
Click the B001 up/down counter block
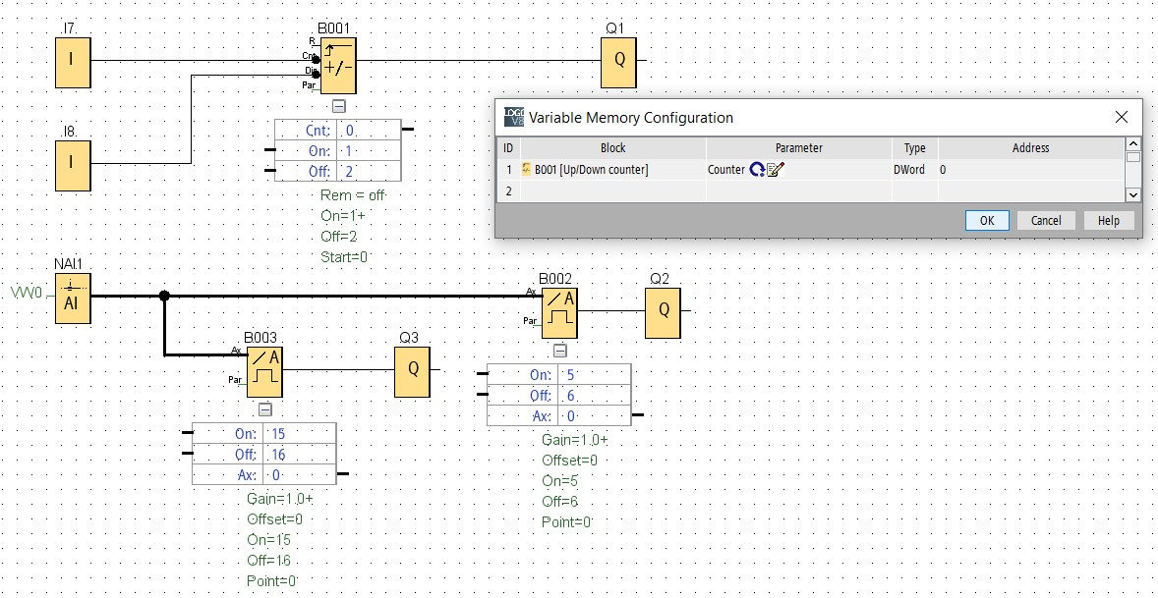click(x=338, y=66)
